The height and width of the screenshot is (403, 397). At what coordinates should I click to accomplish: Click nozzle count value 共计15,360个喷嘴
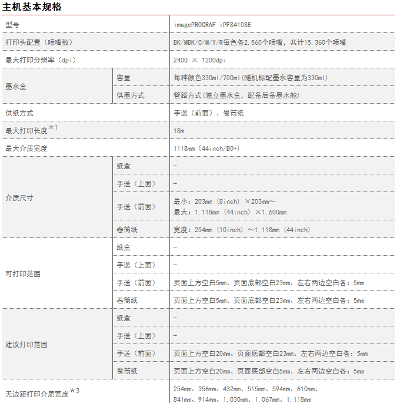coord(318,42)
